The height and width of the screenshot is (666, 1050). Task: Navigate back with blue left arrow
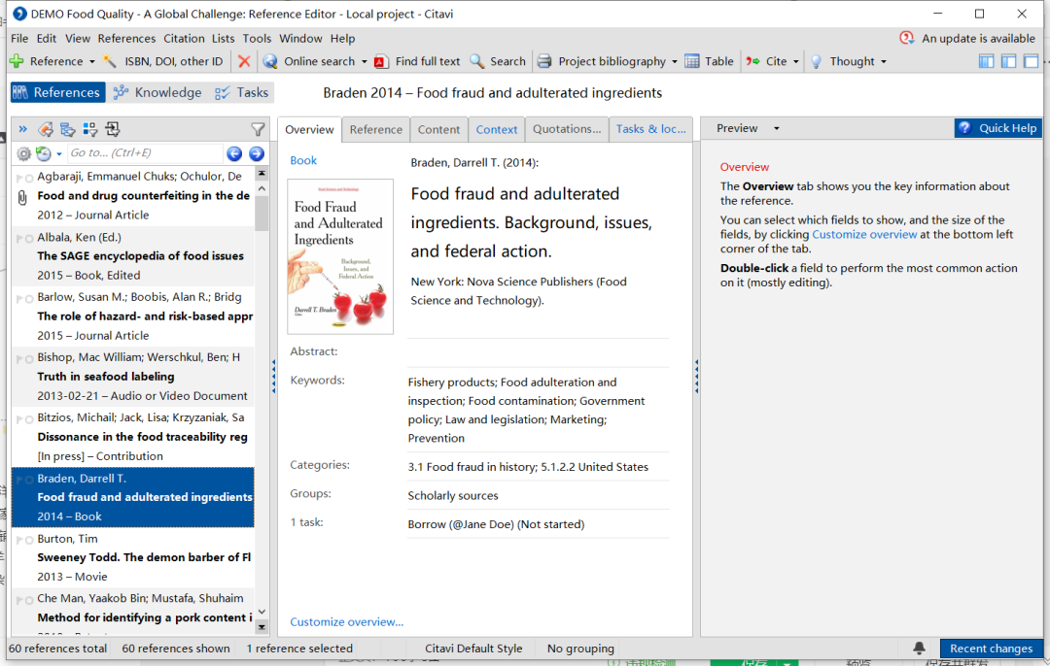click(234, 153)
